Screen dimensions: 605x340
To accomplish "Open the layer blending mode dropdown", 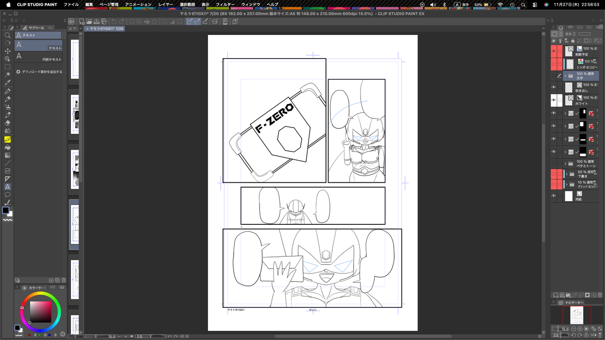I will [x=570, y=34].
